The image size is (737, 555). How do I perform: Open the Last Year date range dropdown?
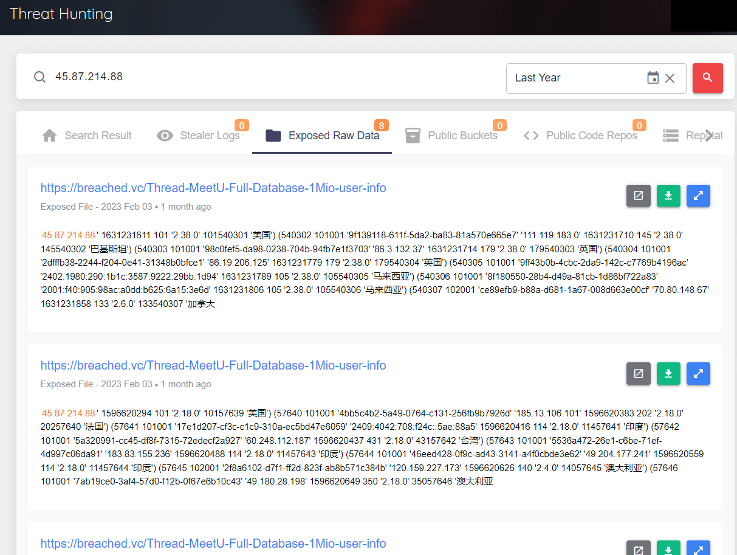tap(574, 78)
